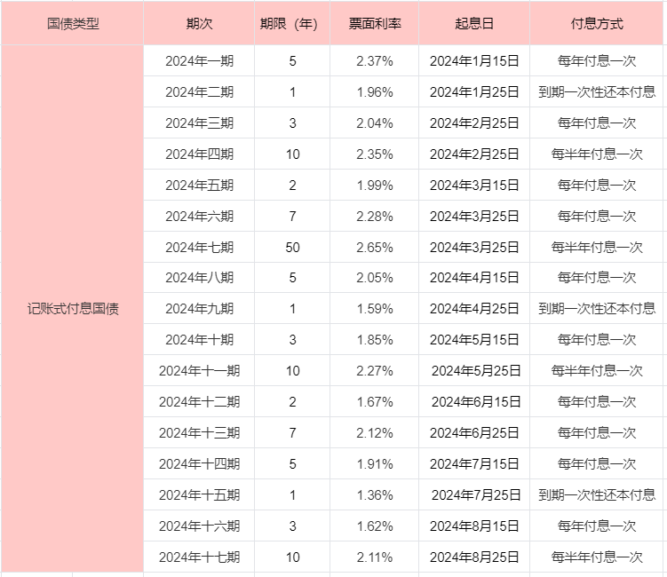Select cell 2024年十期
The image size is (667, 577).
click(199, 339)
